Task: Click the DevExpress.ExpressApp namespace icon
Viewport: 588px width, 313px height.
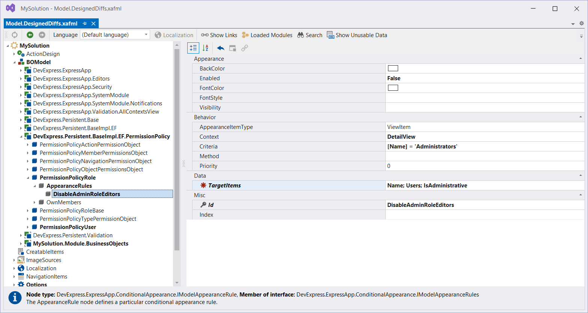Action: click(28, 70)
